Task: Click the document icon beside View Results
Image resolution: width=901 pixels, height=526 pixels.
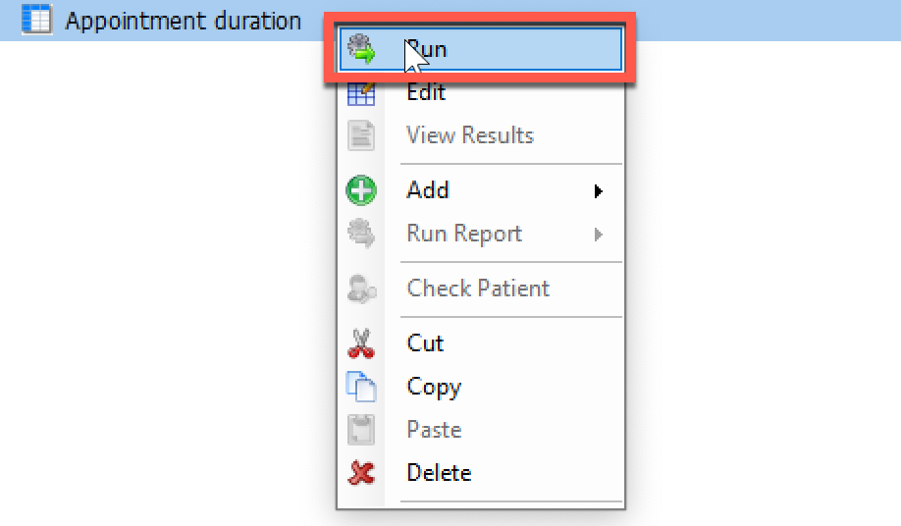Action: (361, 135)
